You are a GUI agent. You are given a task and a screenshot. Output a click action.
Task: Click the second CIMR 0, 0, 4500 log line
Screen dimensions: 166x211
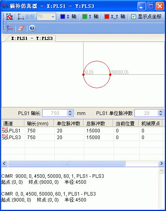point(48,194)
